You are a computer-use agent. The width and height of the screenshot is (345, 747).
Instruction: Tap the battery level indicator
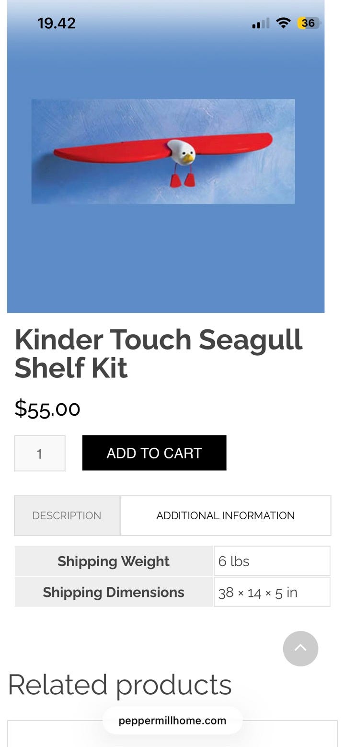coord(309,23)
